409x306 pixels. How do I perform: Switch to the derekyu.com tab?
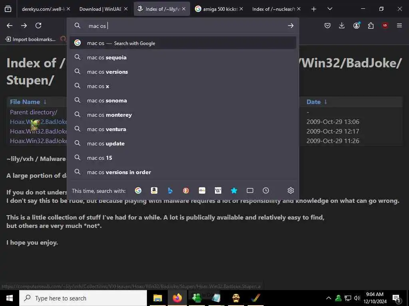point(43,9)
